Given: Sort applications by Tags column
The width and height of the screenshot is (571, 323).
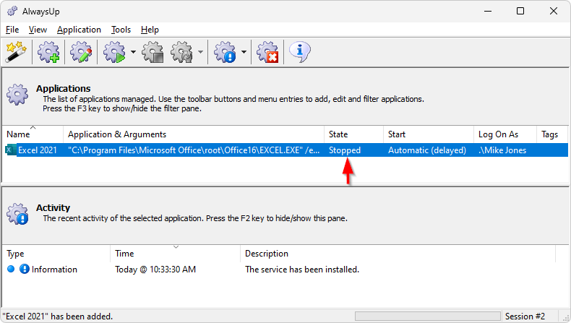Looking at the screenshot, I should tap(552, 134).
